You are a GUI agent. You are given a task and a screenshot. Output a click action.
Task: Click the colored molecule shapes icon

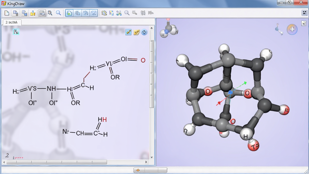pyautogui.click(x=119, y=13)
